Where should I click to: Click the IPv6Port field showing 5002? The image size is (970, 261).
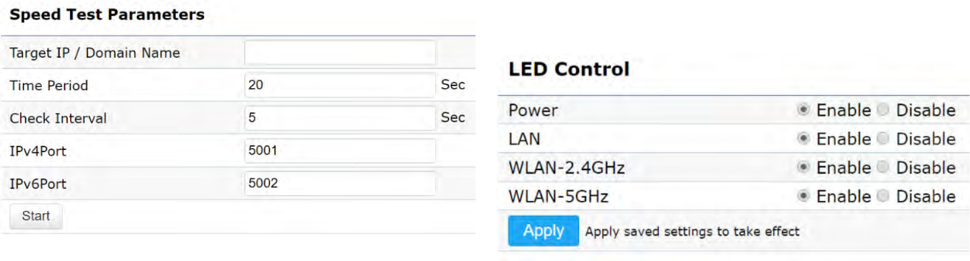[x=340, y=183]
